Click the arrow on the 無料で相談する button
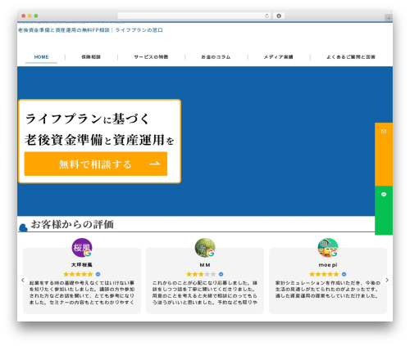The image size is (410, 346). tap(155, 164)
